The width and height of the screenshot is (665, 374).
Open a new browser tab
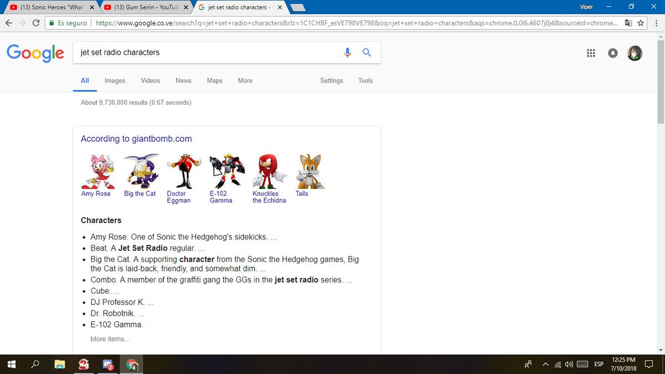[x=298, y=7]
